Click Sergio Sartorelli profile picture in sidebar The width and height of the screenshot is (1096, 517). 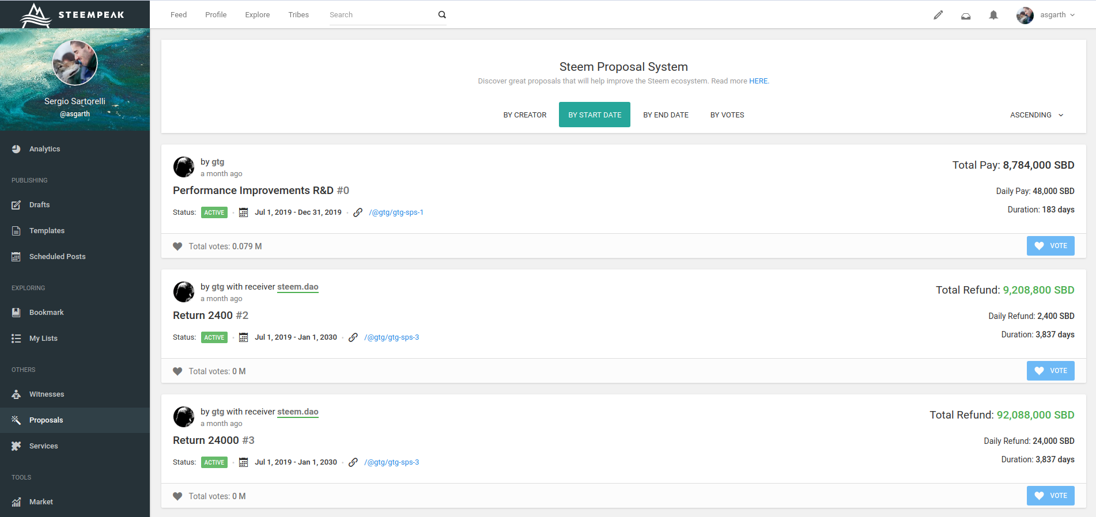(x=75, y=63)
